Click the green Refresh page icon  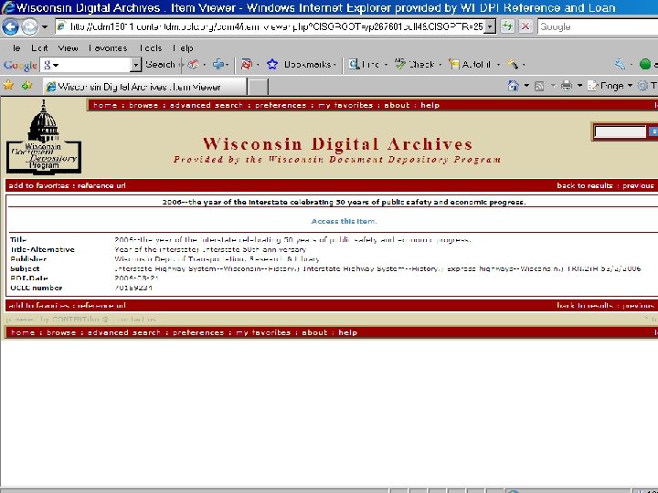point(507,26)
